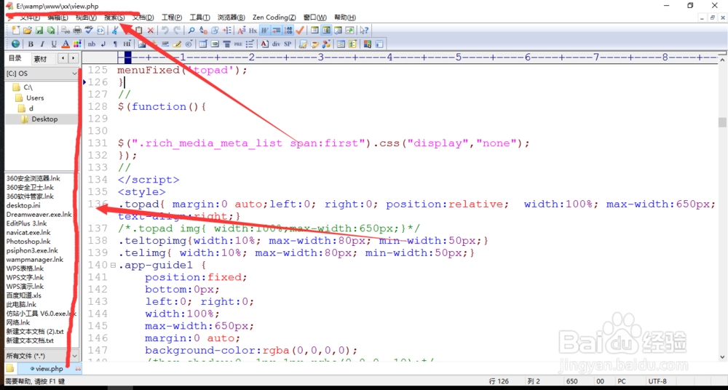Click the context Help arrow-question icon
The height and width of the screenshot is (390, 728).
365,30
